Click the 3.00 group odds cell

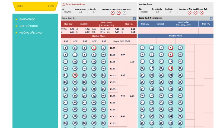pyautogui.click(x=132, y=62)
